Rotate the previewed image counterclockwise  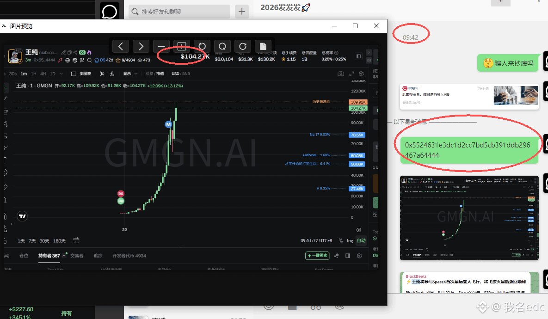tap(202, 46)
